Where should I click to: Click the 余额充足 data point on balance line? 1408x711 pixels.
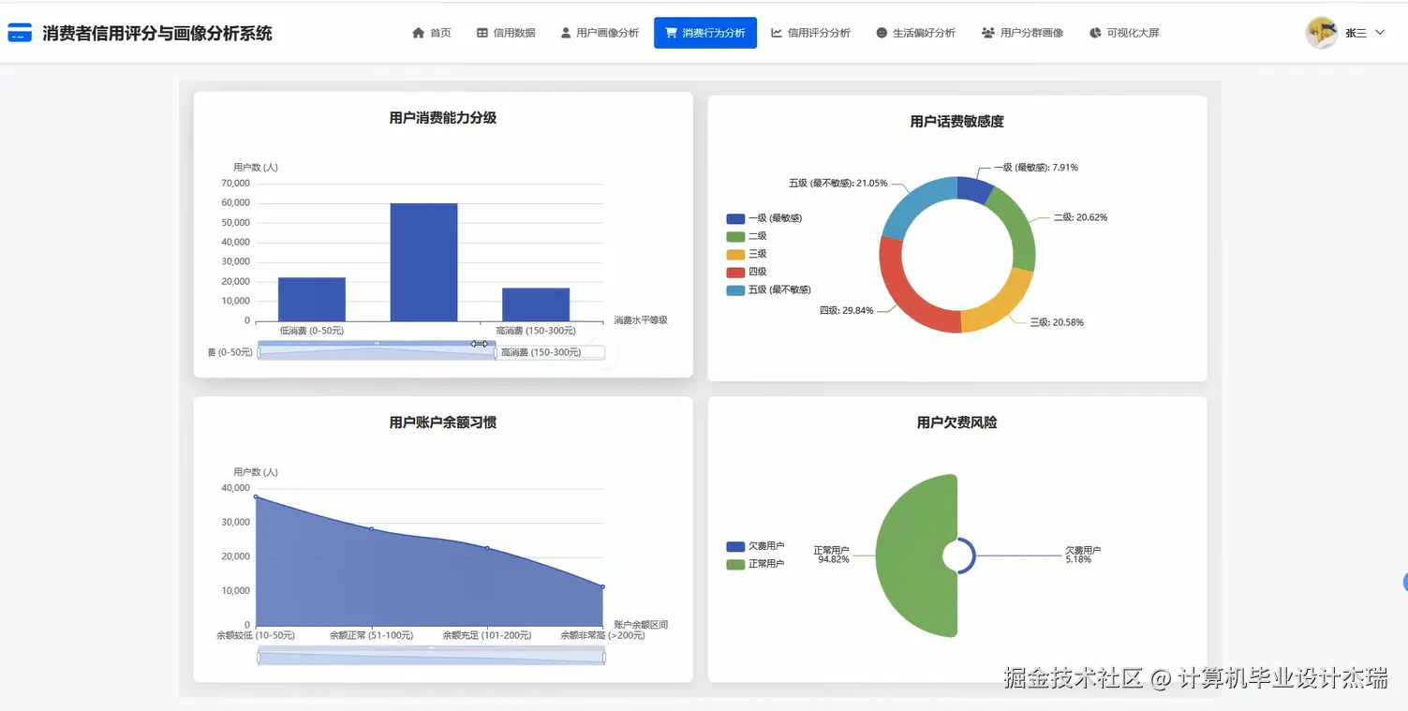[487, 548]
